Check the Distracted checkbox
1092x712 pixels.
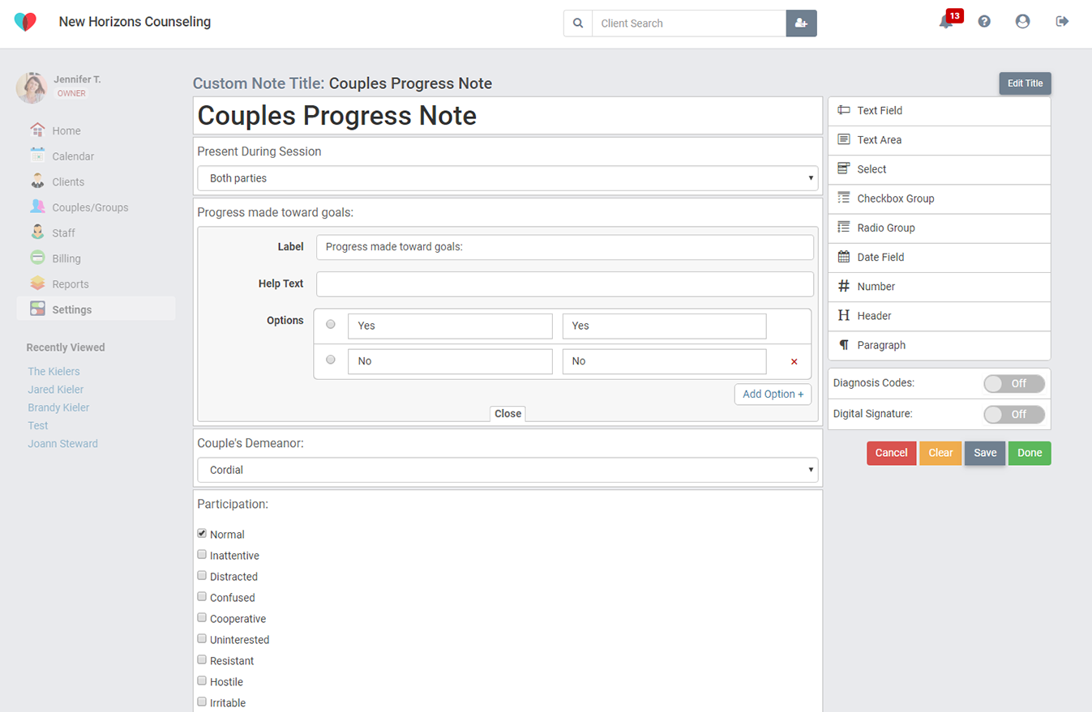[x=202, y=575]
